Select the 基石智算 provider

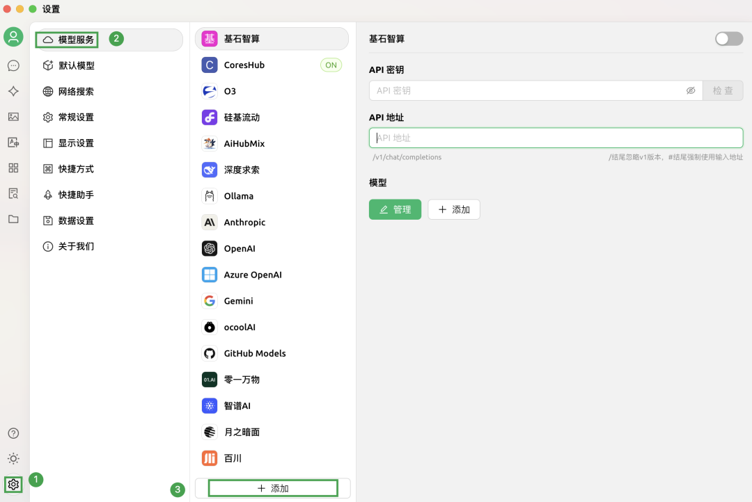point(272,39)
